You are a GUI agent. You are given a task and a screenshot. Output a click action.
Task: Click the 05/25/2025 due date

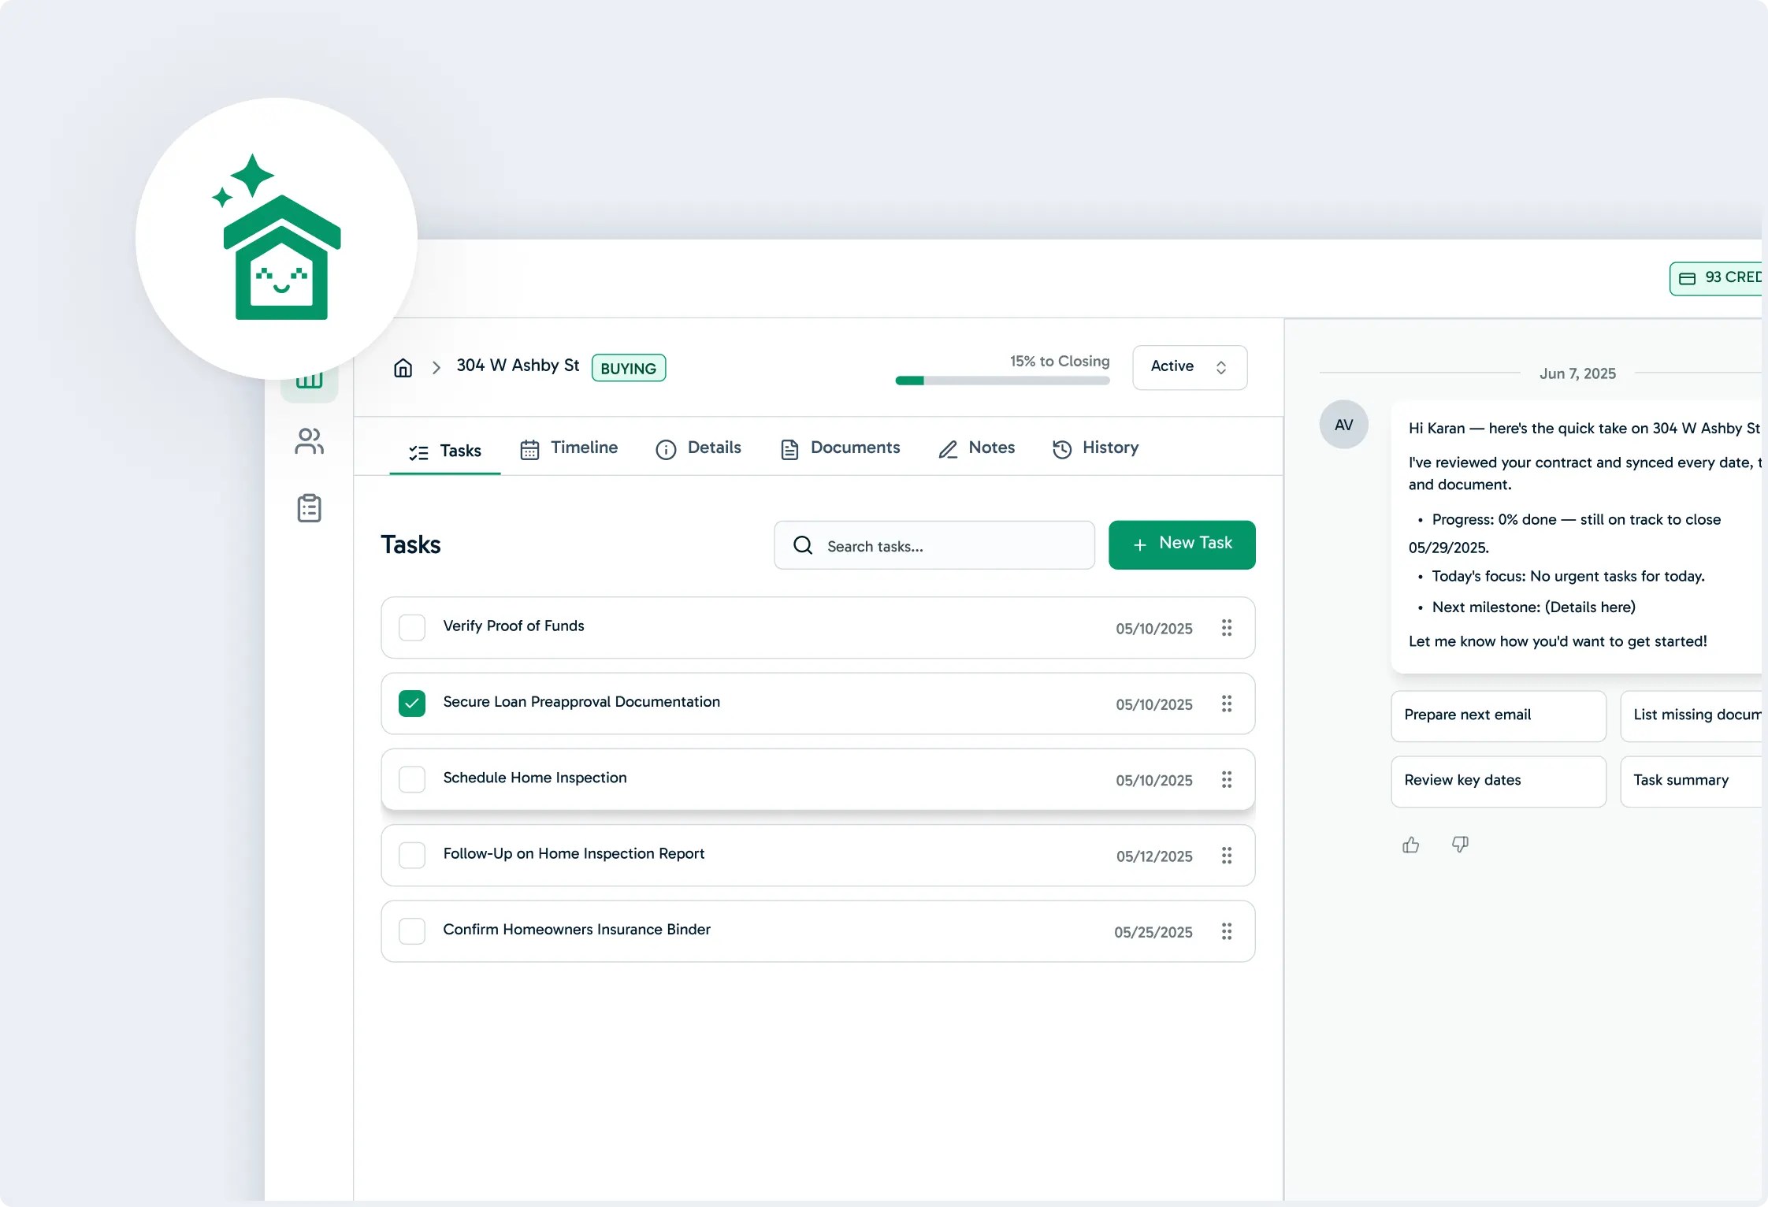[x=1153, y=932]
